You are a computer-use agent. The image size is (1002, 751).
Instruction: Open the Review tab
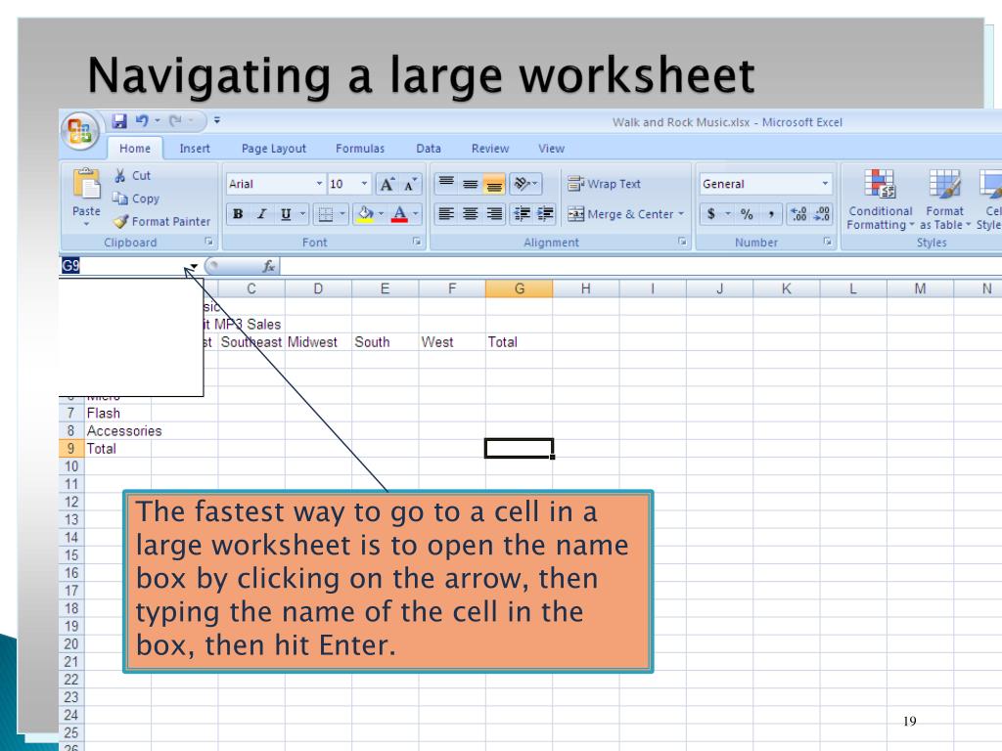tap(490, 149)
